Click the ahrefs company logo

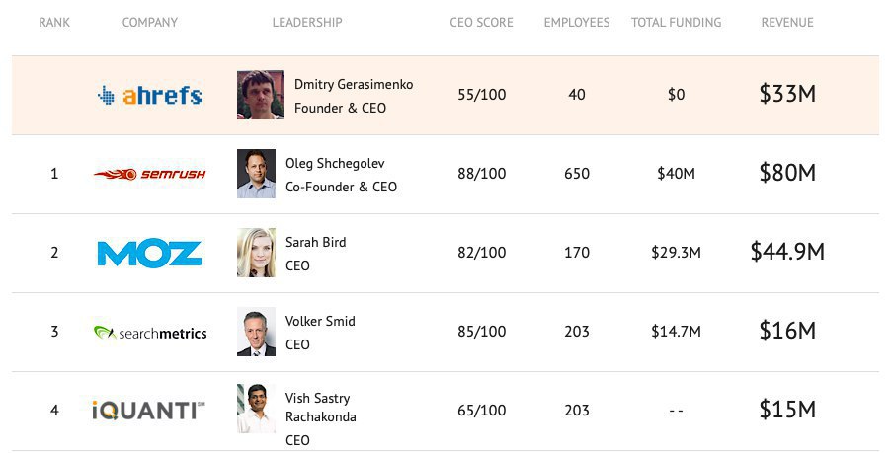click(x=150, y=95)
